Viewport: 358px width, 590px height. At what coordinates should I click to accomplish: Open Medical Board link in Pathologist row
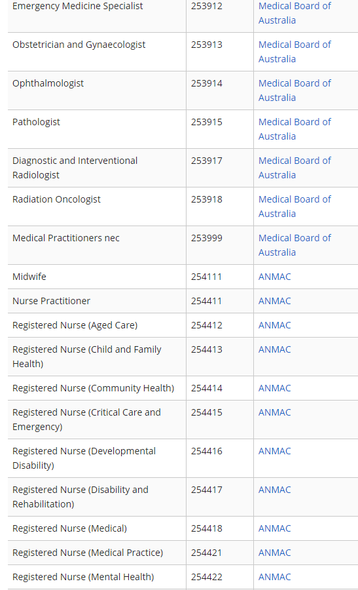pos(295,129)
